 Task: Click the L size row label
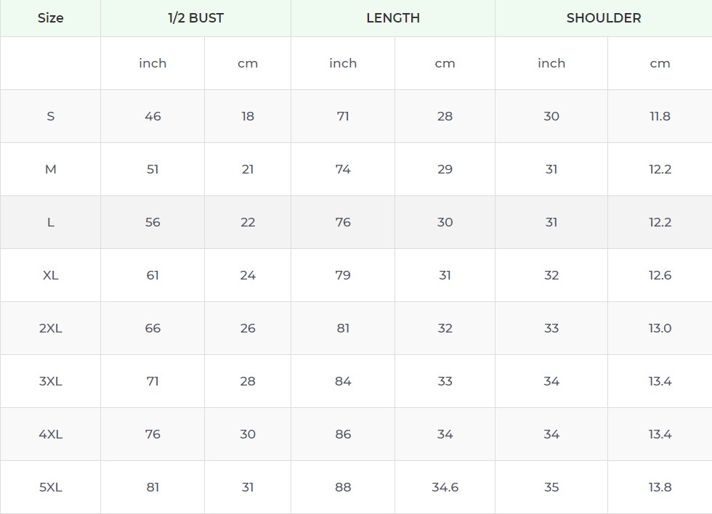tap(50, 222)
